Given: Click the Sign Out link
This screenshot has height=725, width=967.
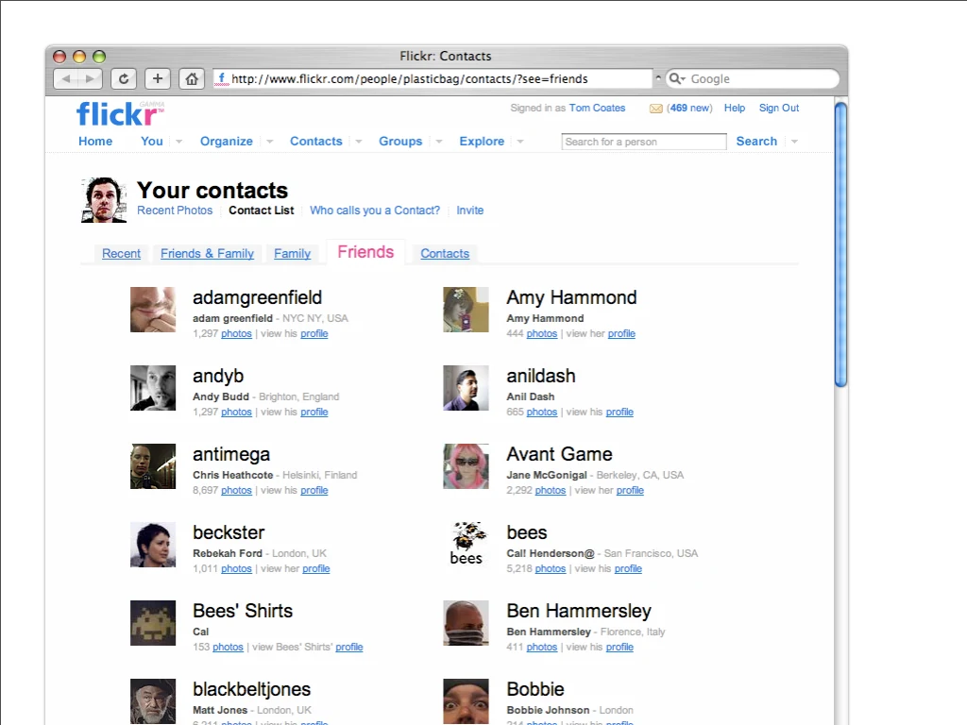Looking at the screenshot, I should pos(779,108).
